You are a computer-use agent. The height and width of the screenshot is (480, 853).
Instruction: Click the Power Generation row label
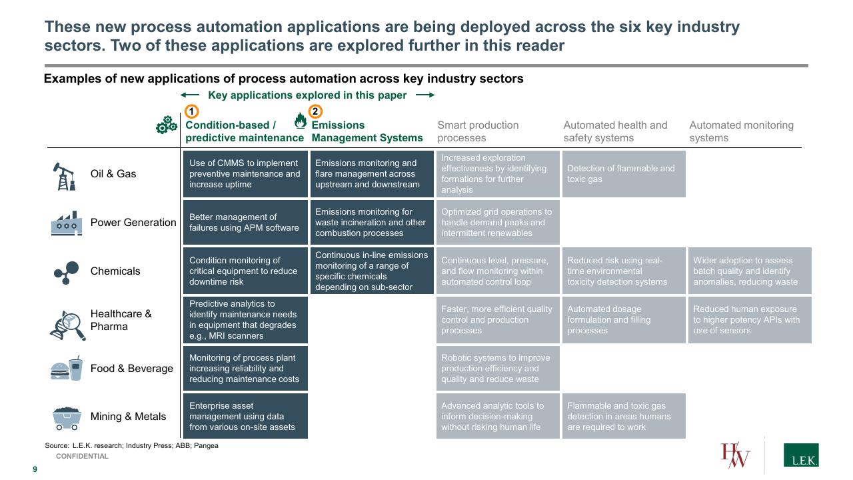pos(133,223)
